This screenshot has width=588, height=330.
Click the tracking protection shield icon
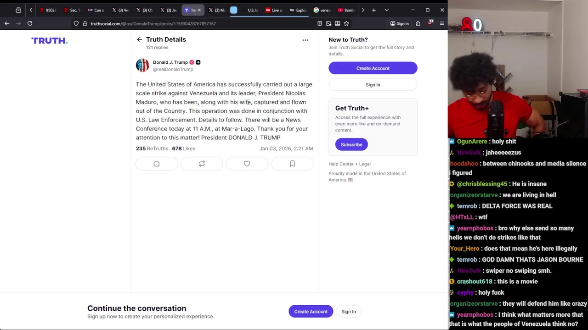click(x=76, y=23)
